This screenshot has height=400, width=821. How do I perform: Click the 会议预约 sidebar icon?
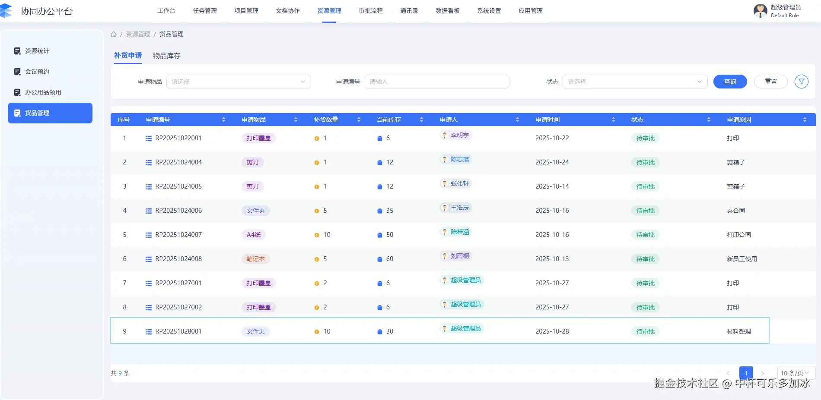[x=17, y=72]
